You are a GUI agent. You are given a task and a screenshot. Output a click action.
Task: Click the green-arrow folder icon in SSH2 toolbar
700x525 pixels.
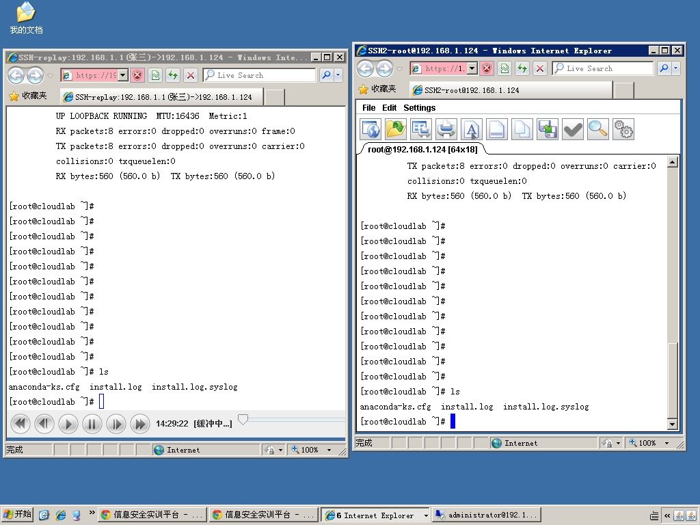pyautogui.click(x=396, y=129)
